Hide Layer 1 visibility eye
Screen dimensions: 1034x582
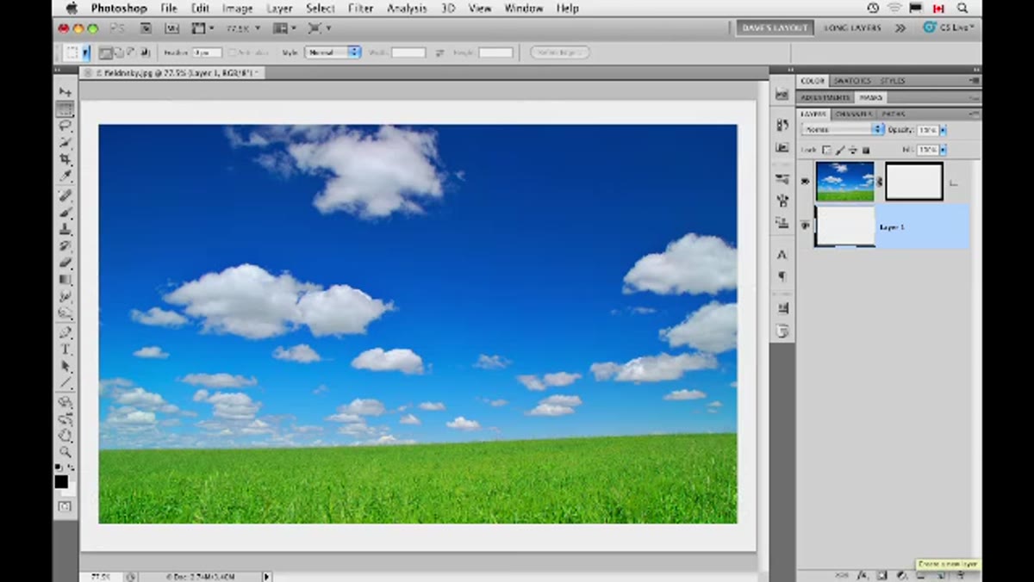point(805,226)
